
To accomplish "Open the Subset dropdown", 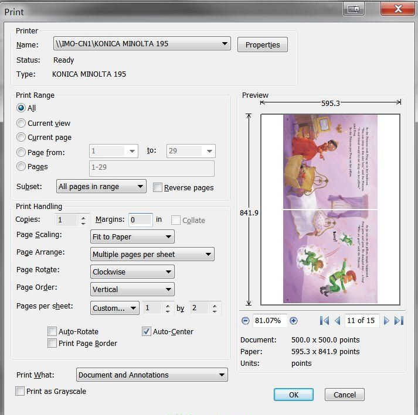I will coord(101,186).
